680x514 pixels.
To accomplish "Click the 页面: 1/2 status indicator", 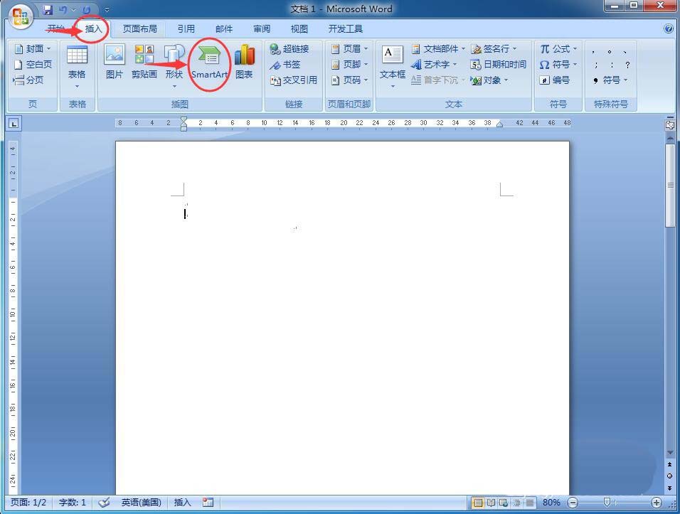I will [28, 503].
